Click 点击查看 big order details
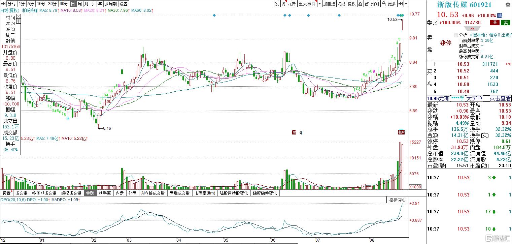 500,98
